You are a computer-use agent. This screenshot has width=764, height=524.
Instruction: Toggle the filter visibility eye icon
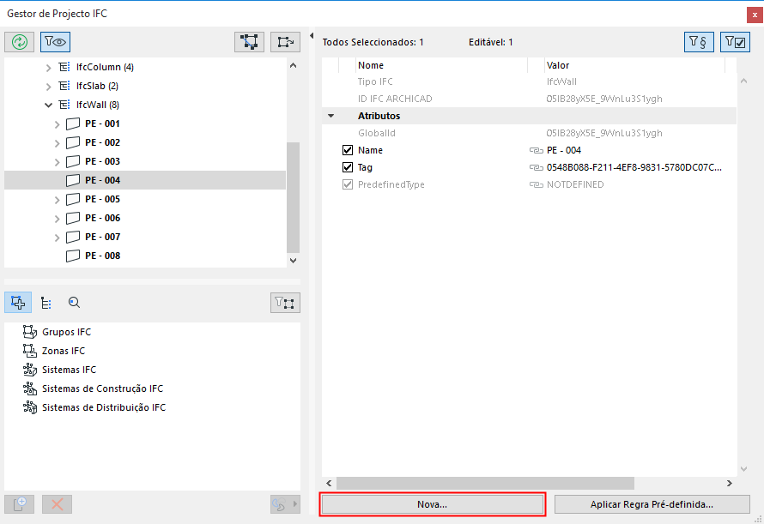coord(53,41)
